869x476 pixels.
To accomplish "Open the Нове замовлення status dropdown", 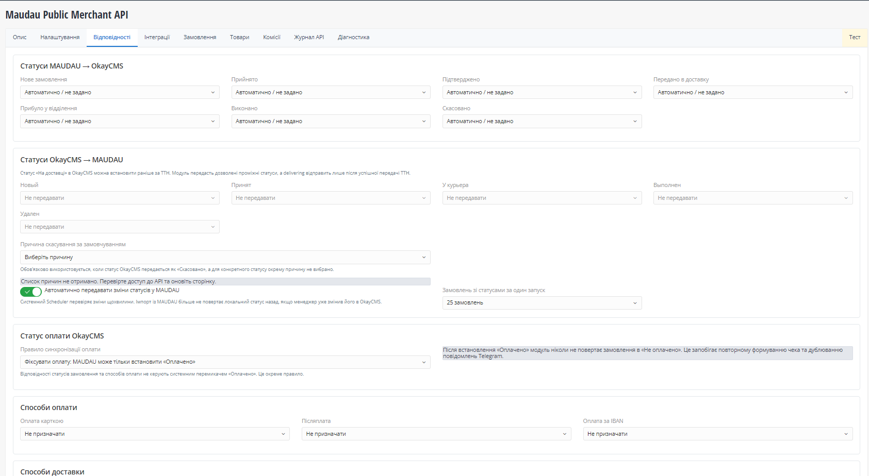I will (120, 92).
